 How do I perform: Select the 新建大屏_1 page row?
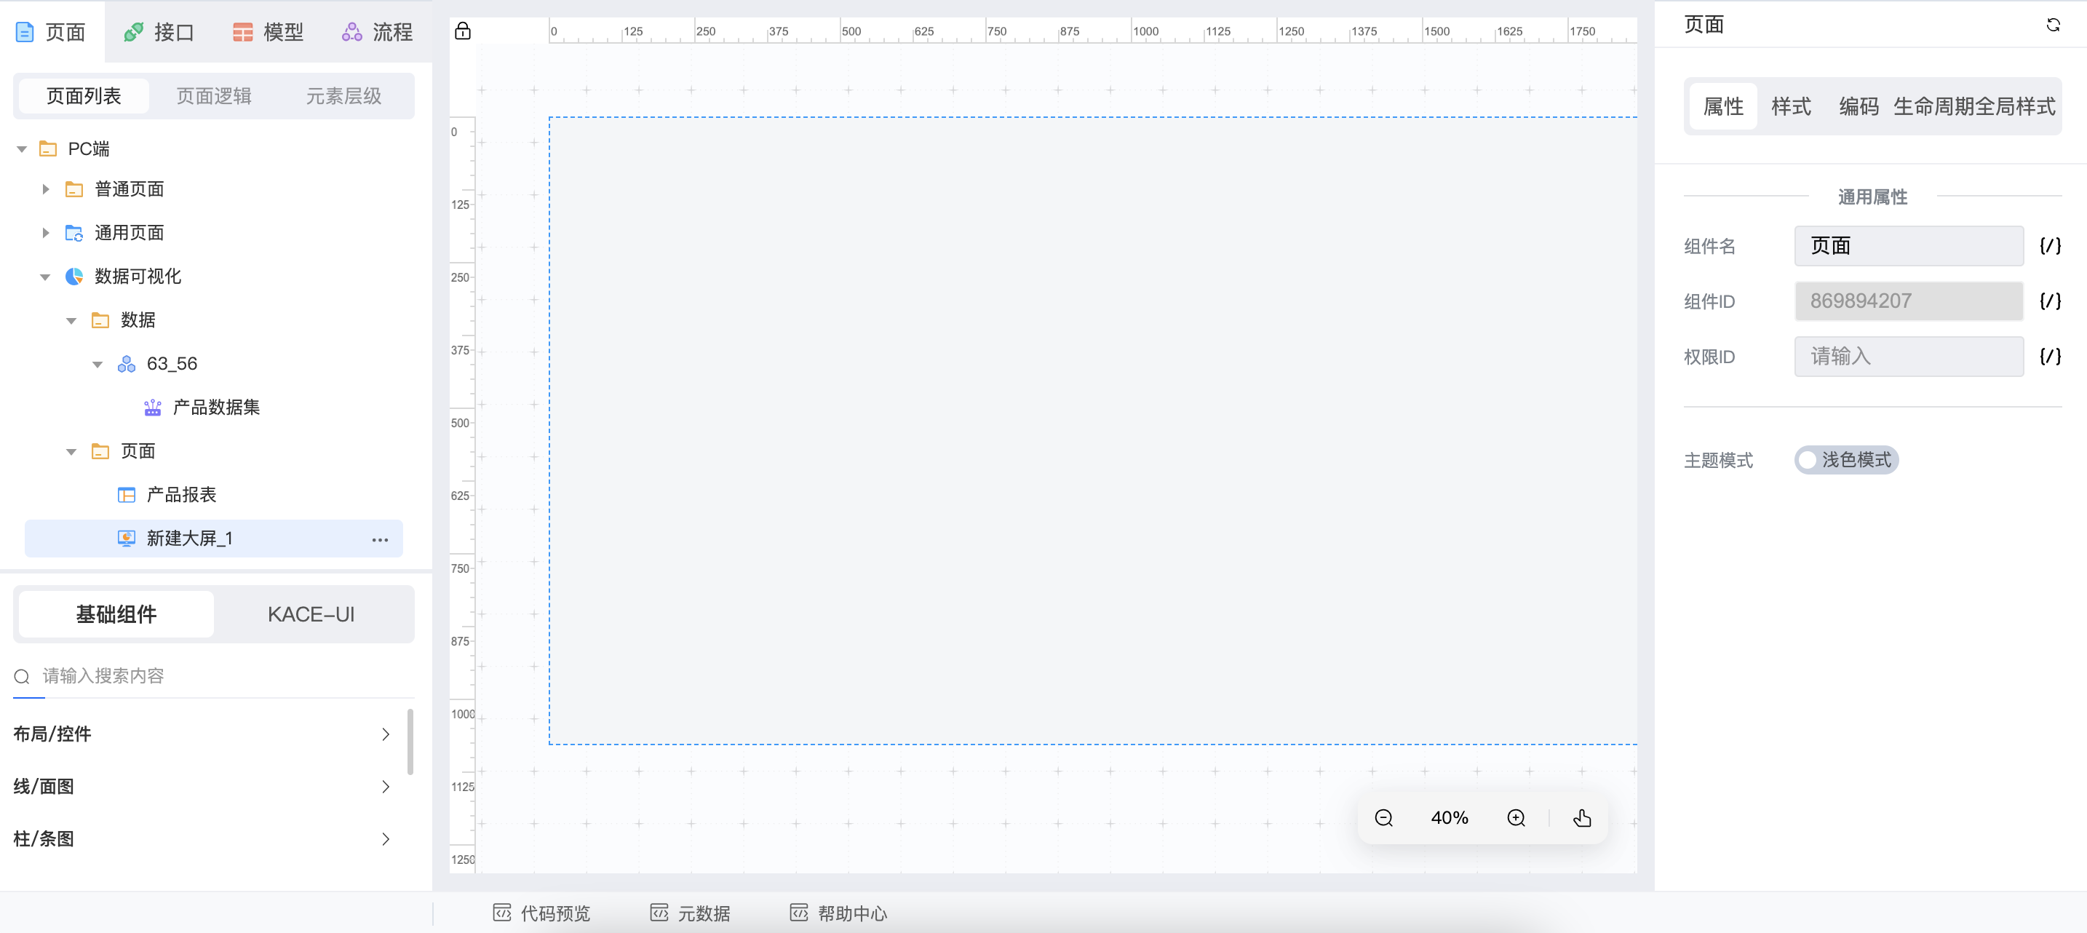[x=214, y=539]
